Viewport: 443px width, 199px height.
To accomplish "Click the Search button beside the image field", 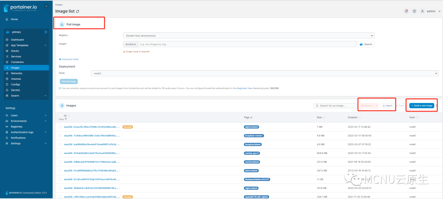I will 366,44.
